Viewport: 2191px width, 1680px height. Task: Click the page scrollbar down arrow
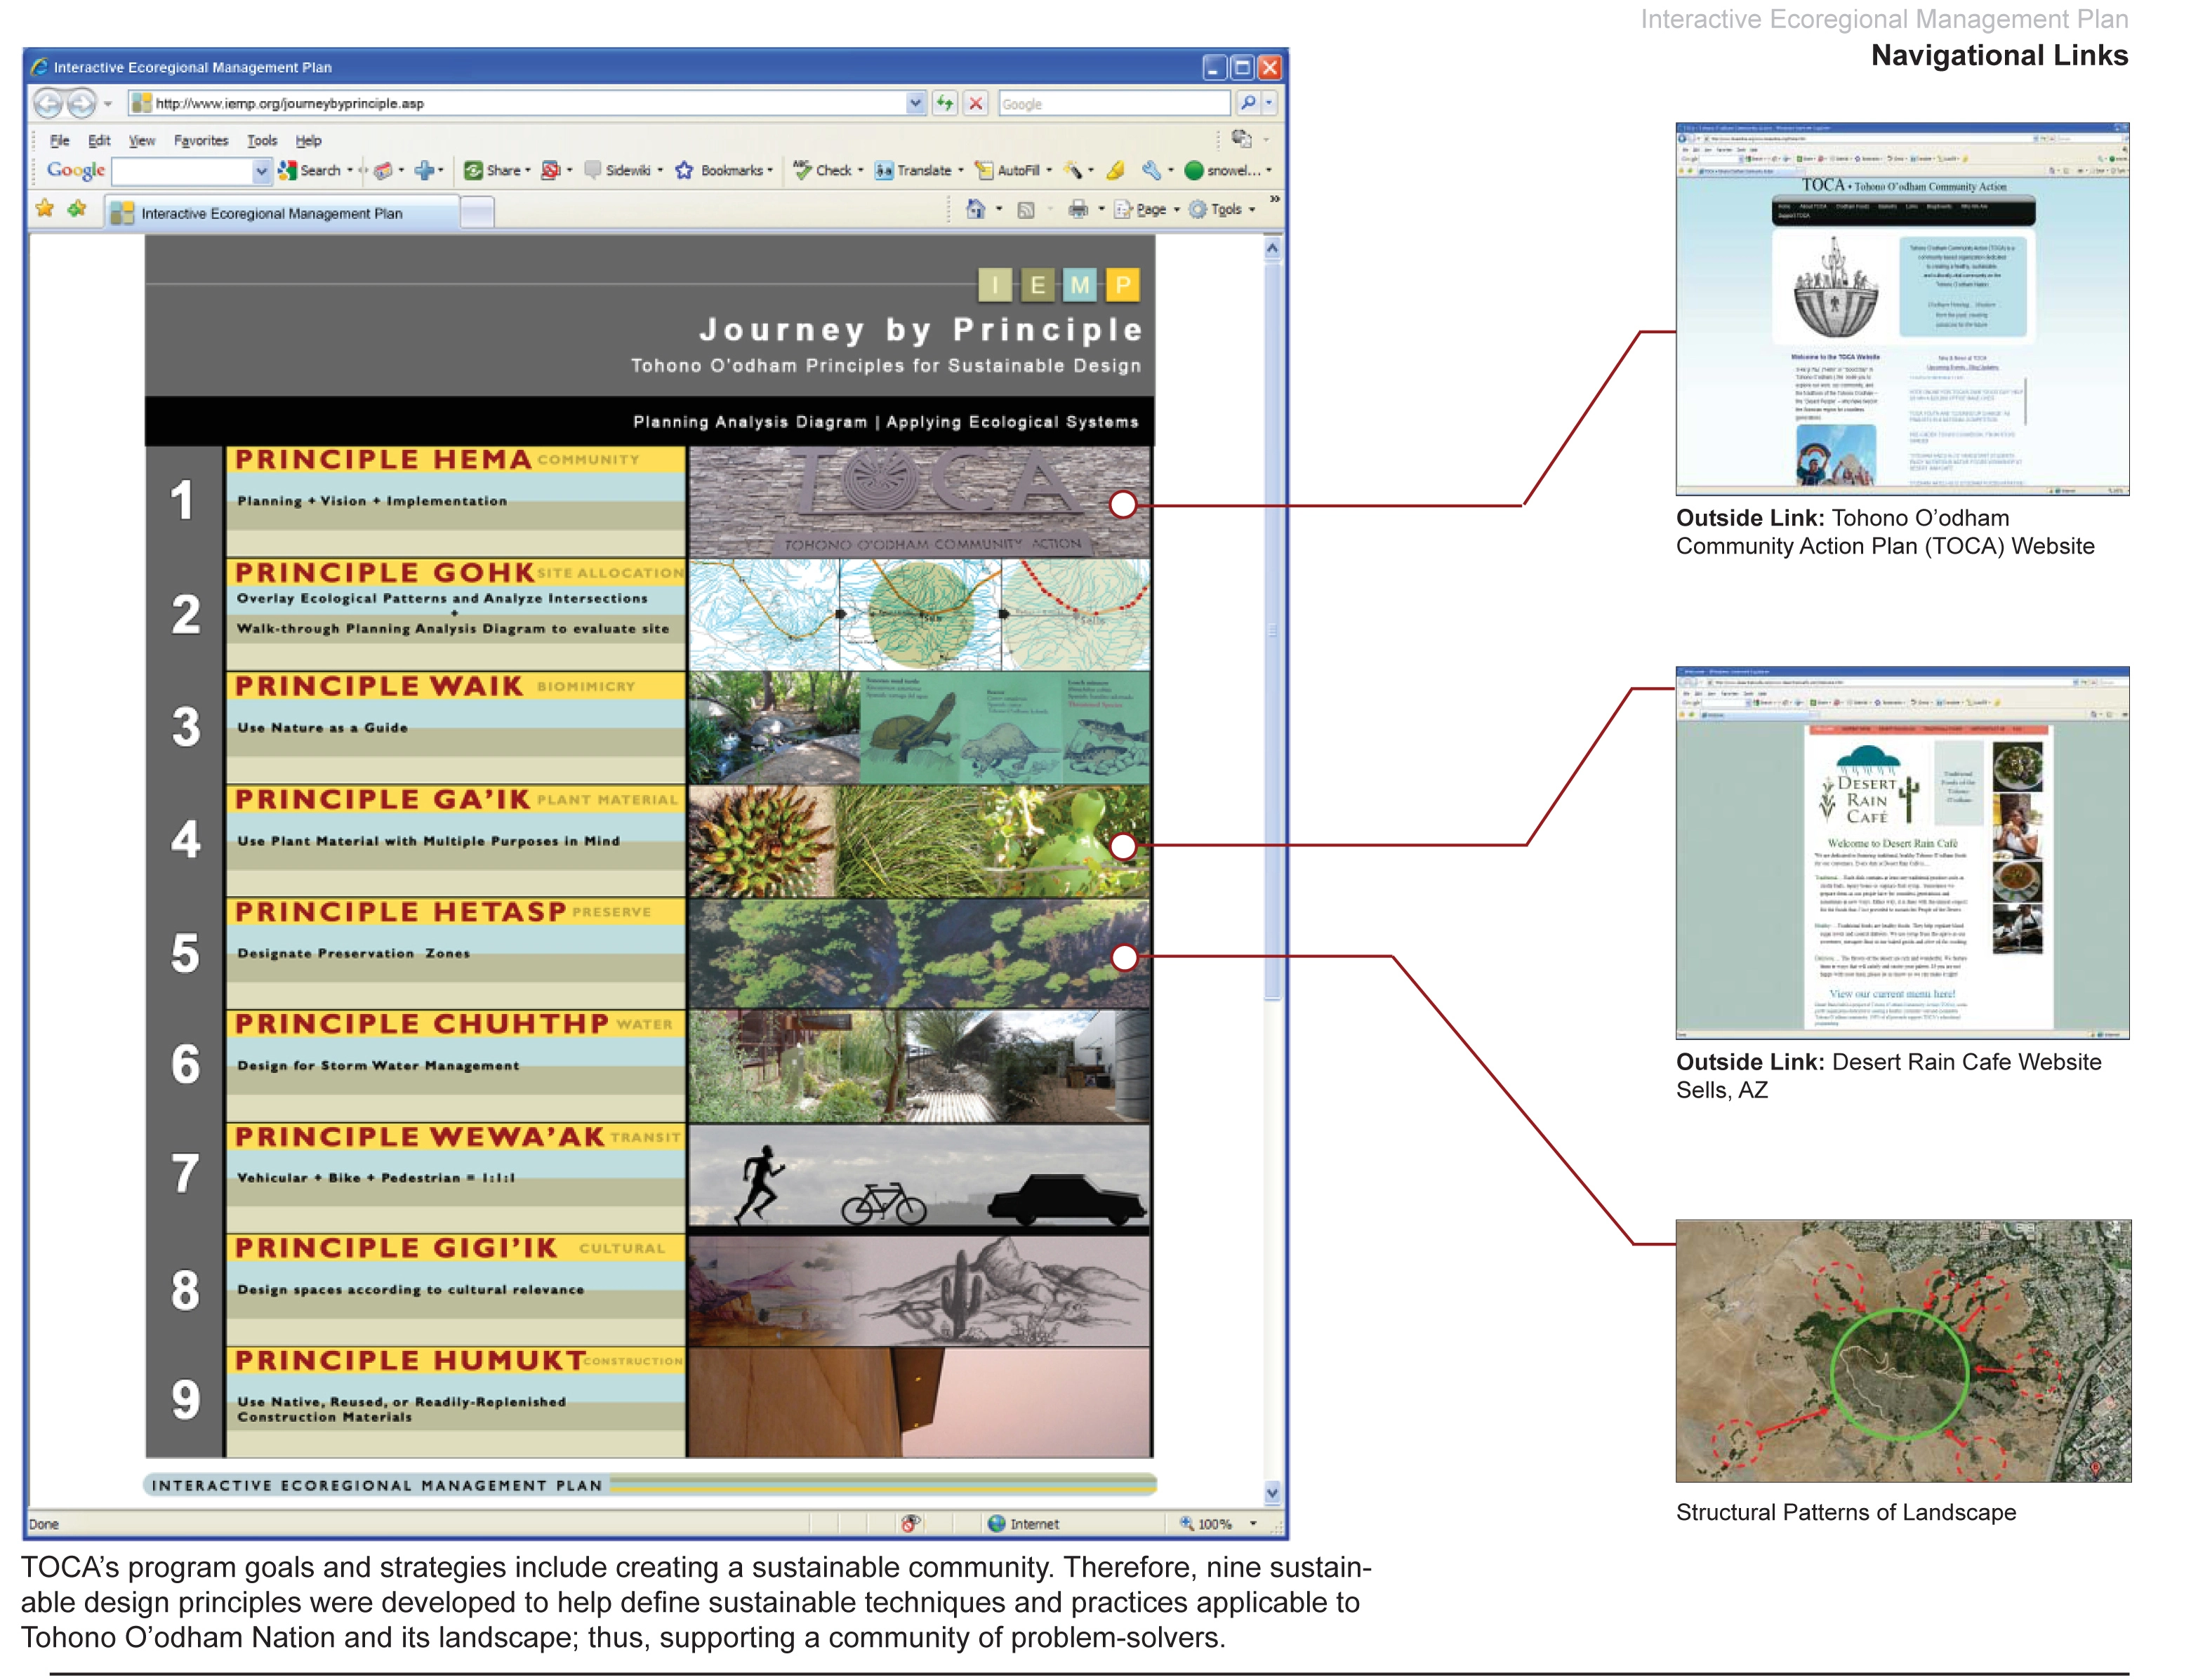(x=1271, y=1493)
